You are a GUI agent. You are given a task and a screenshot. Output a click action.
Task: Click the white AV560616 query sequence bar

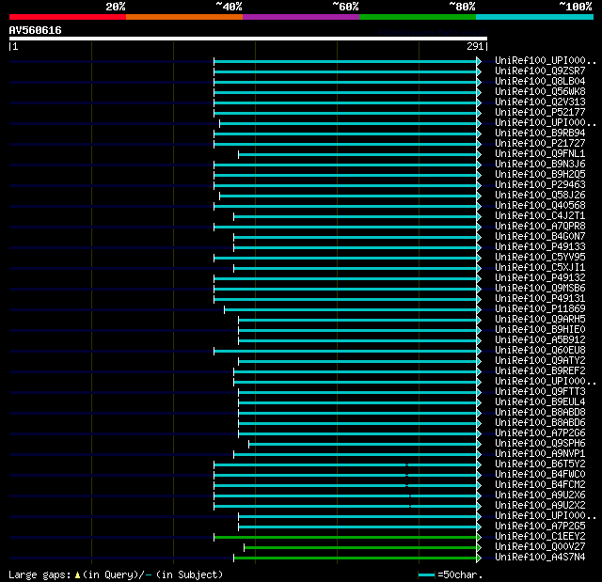coord(248,39)
